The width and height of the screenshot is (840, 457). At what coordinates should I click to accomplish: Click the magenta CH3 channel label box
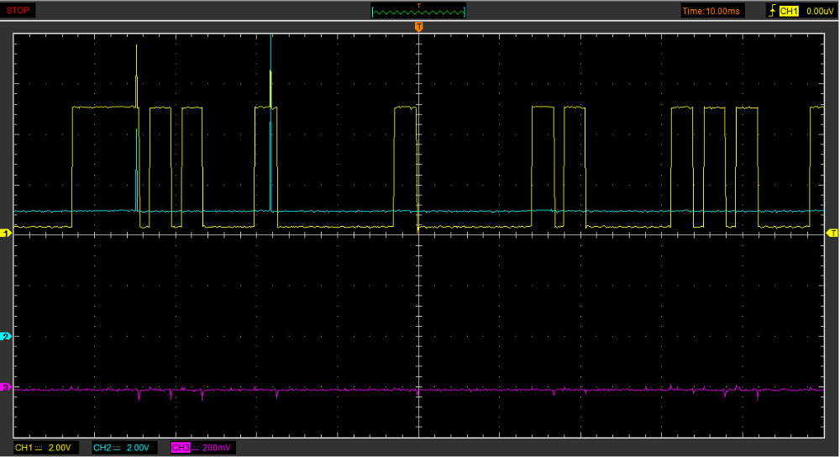tap(180, 448)
